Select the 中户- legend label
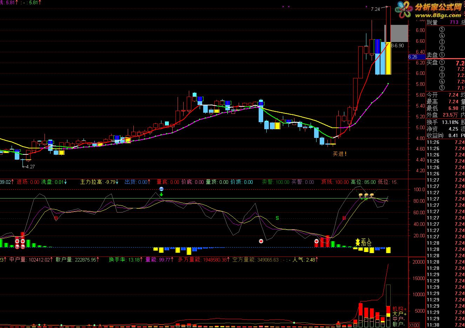465x328 pixels. [x=399, y=319]
